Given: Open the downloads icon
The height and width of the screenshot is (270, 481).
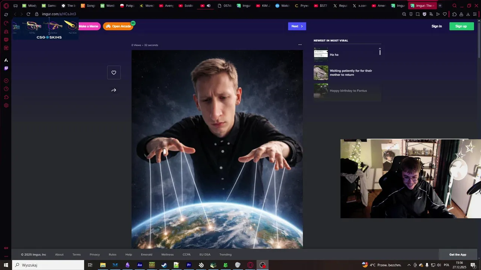Looking at the screenshot, I should pyautogui.click(x=468, y=14).
